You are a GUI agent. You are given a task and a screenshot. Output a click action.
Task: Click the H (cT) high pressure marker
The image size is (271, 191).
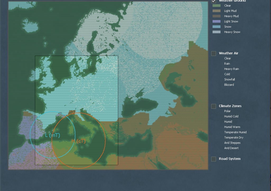coord(79,141)
